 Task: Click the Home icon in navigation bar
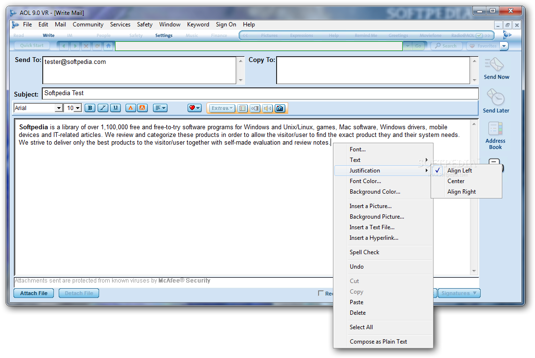tap(109, 46)
